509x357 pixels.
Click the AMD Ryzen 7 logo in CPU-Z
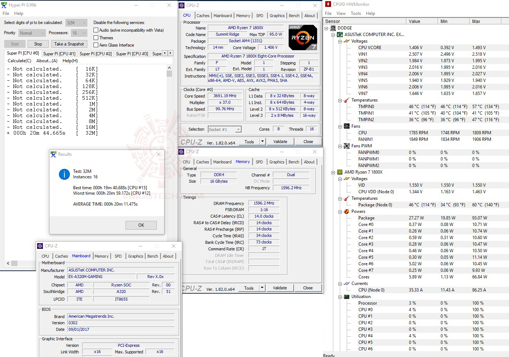click(x=303, y=37)
